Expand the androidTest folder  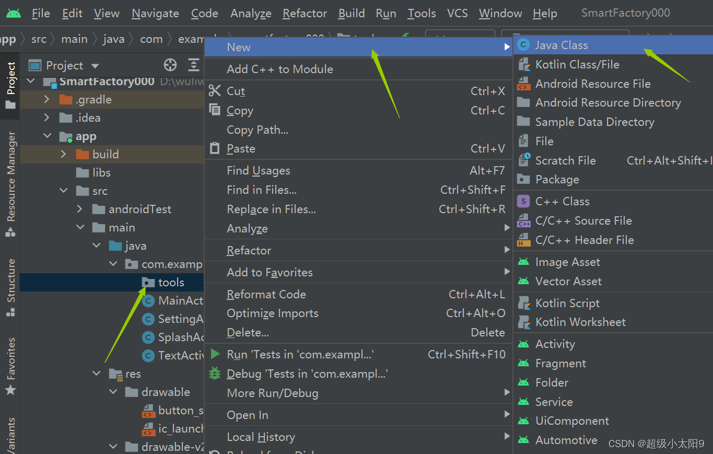click(x=80, y=209)
